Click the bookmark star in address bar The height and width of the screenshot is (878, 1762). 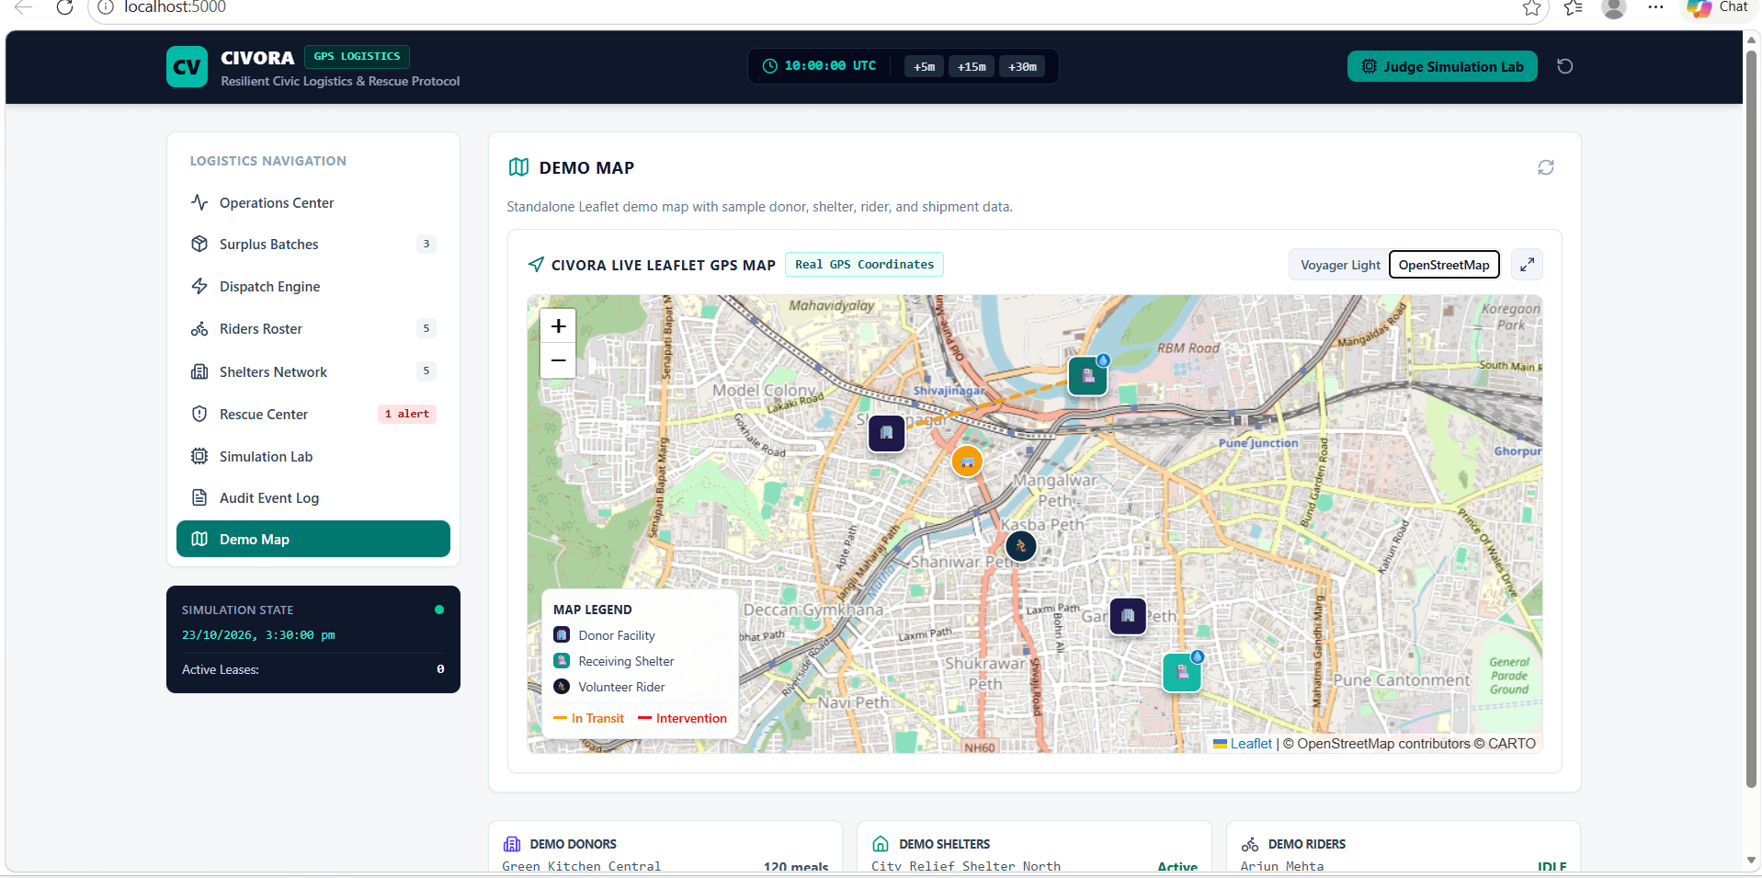tap(1531, 7)
